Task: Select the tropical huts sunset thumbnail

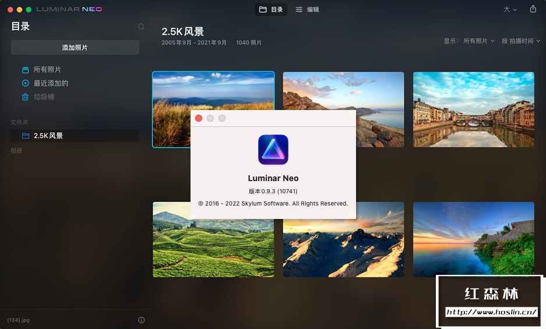Action: pos(474,239)
